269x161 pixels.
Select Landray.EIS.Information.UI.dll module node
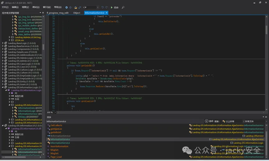(26, 129)
